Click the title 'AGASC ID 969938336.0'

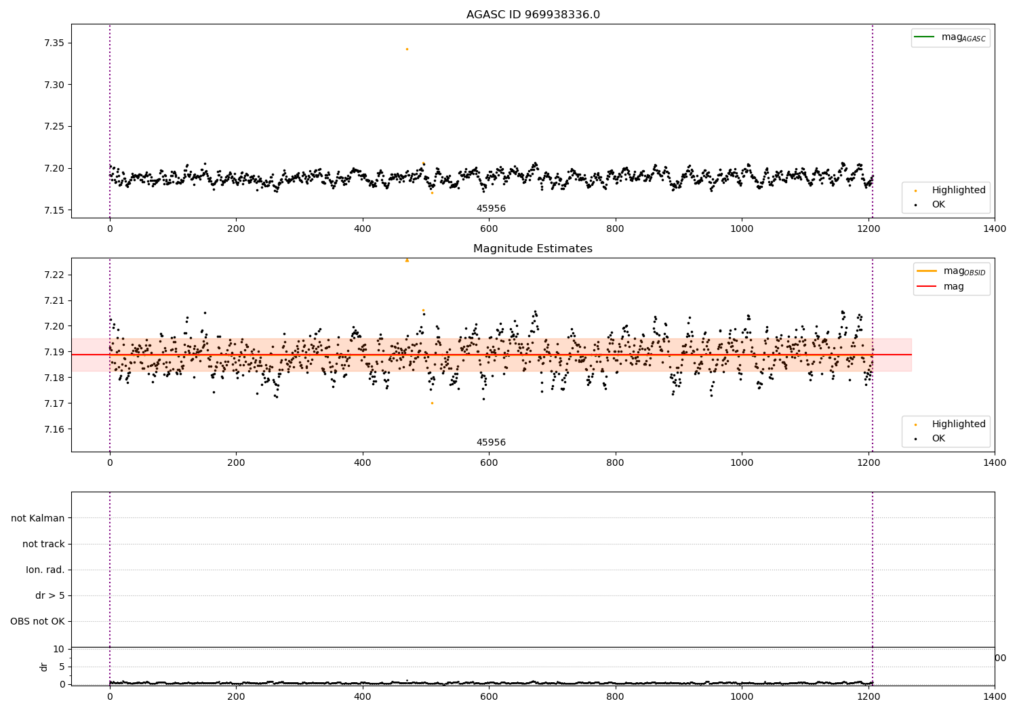point(533,15)
